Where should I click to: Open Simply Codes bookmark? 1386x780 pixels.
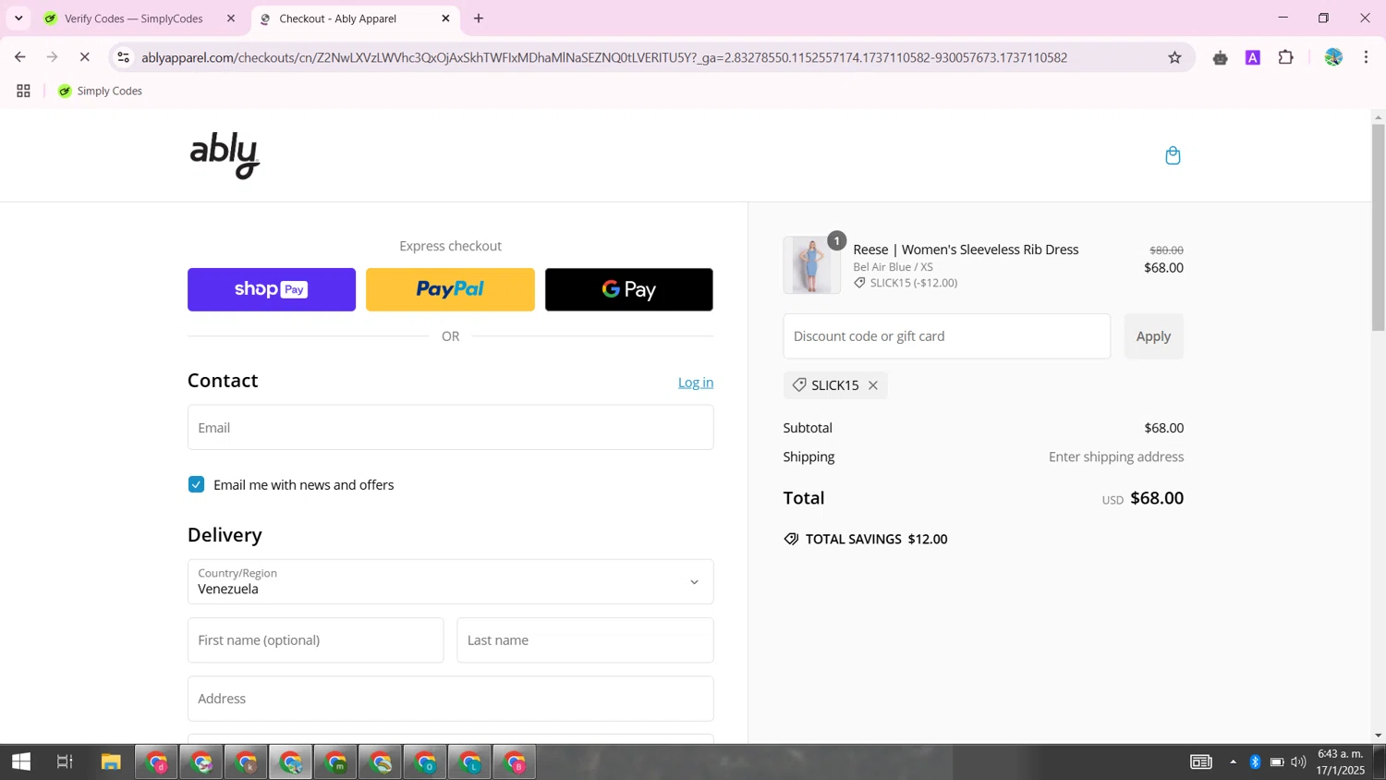pos(100,91)
